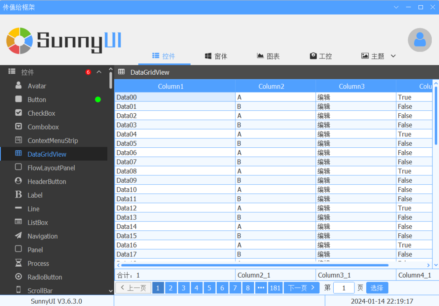Click the Process hourglass icon
Screen dimensions: 439x306
[x=18, y=263]
